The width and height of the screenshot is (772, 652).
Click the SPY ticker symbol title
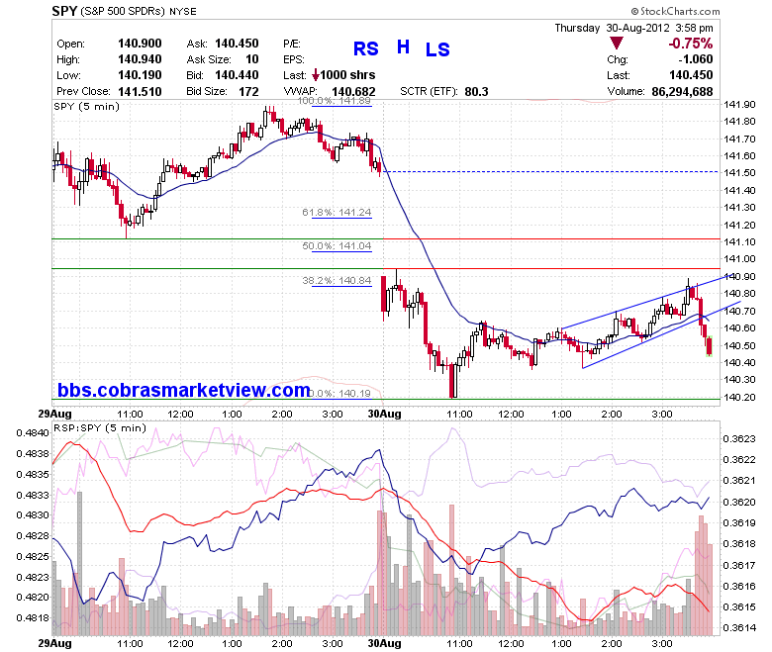click(x=64, y=10)
